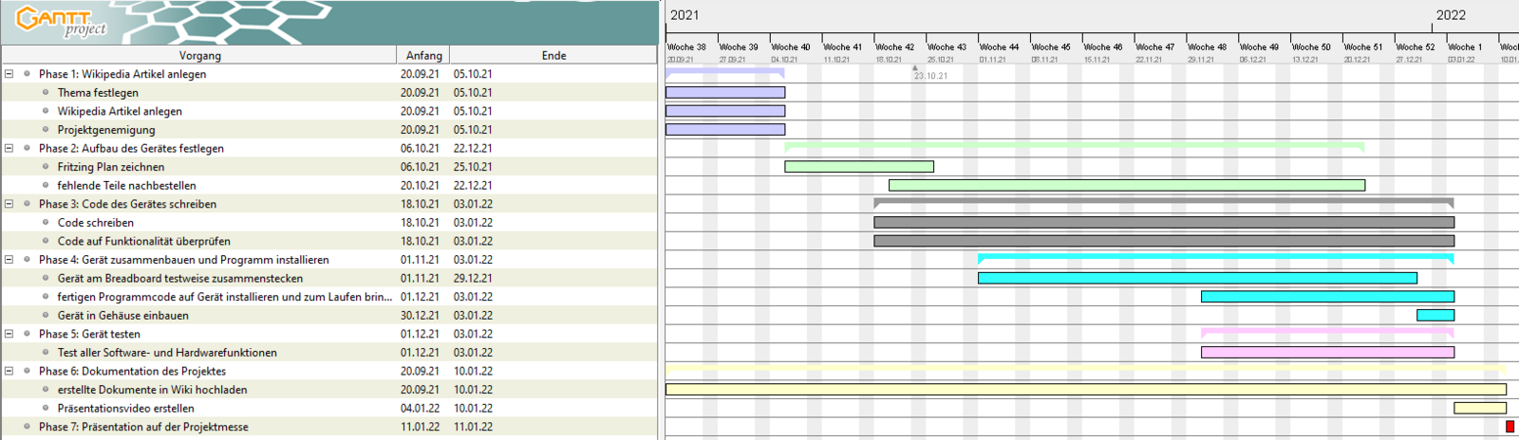Viewport: 1519px width, 440px height.
Task: Collapse the Phase 4 task group
Action: 9,260
